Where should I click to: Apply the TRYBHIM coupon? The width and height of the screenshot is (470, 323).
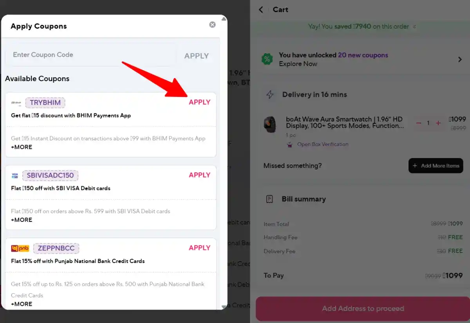point(199,102)
